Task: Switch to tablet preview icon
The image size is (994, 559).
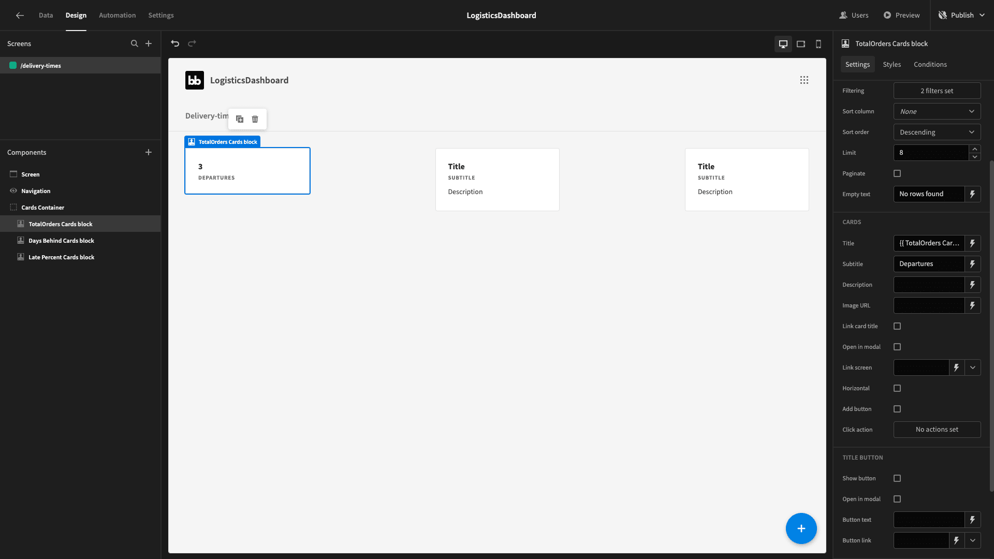Action: (x=801, y=44)
